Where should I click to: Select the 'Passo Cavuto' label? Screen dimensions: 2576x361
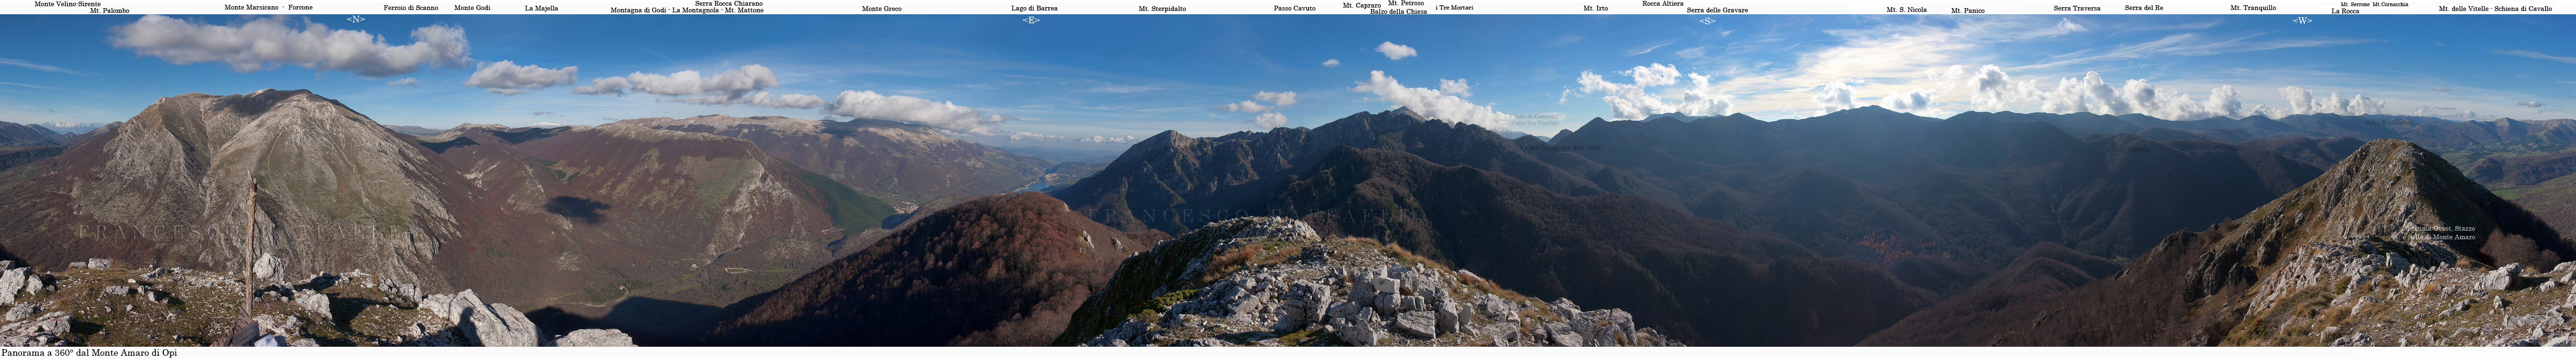click(x=1295, y=8)
